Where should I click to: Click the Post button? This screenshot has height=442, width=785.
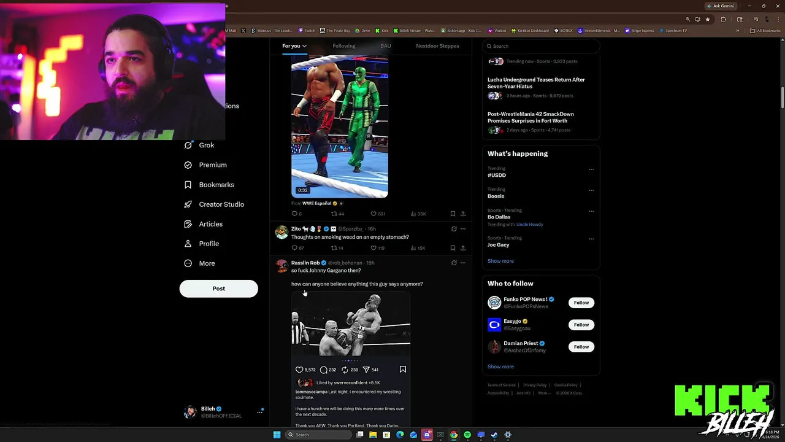(x=218, y=289)
